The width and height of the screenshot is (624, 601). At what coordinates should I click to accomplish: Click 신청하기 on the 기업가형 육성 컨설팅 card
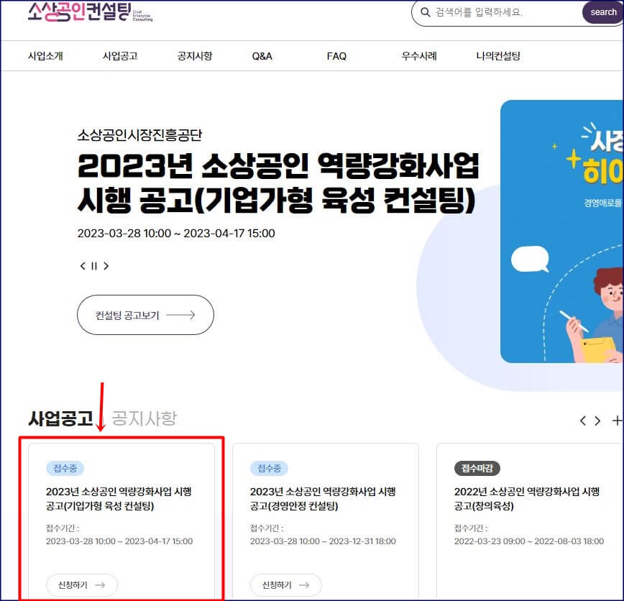coord(81,584)
